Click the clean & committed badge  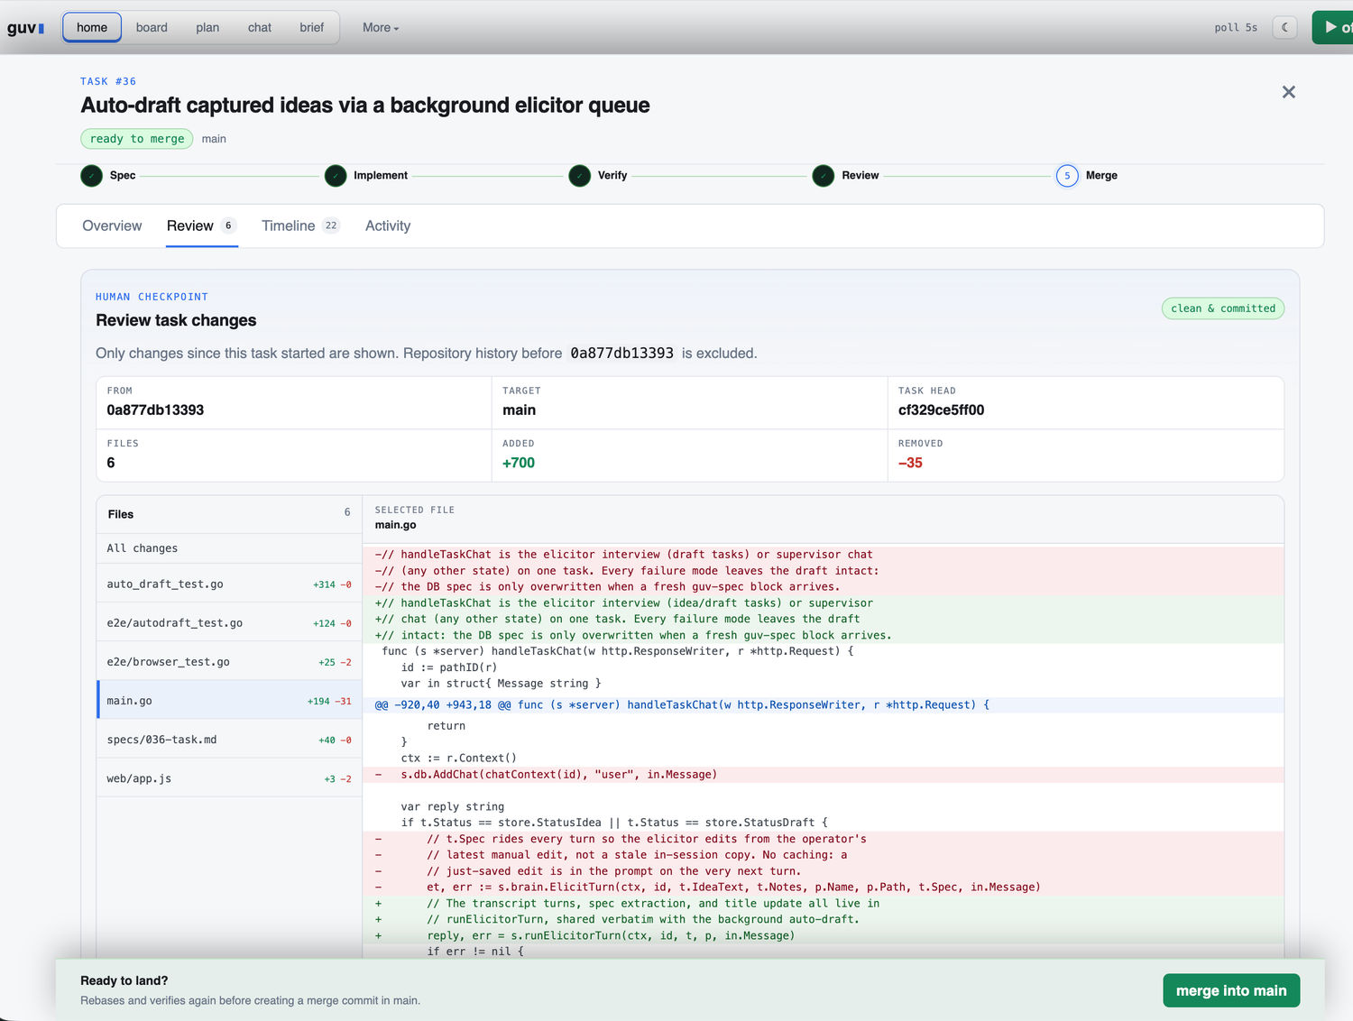click(1223, 308)
